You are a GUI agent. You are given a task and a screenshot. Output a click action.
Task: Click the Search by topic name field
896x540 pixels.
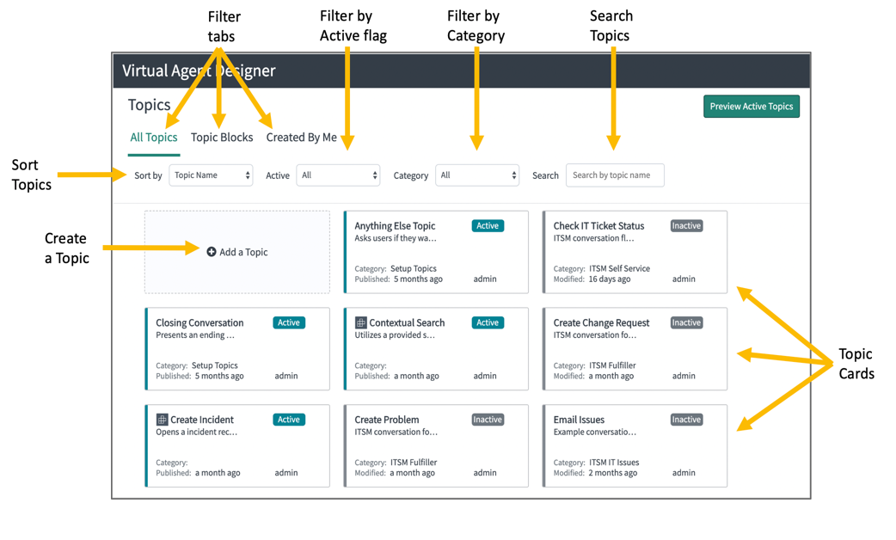tap(615, 175)
